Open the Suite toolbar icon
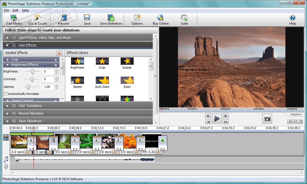This screenshot has width=307, height=184. point(184,18)
